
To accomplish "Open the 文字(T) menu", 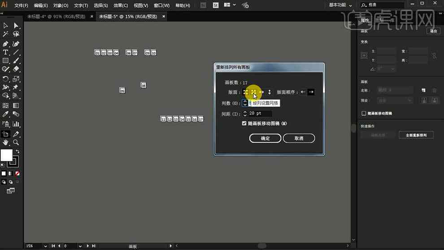I will pos(81,5).
